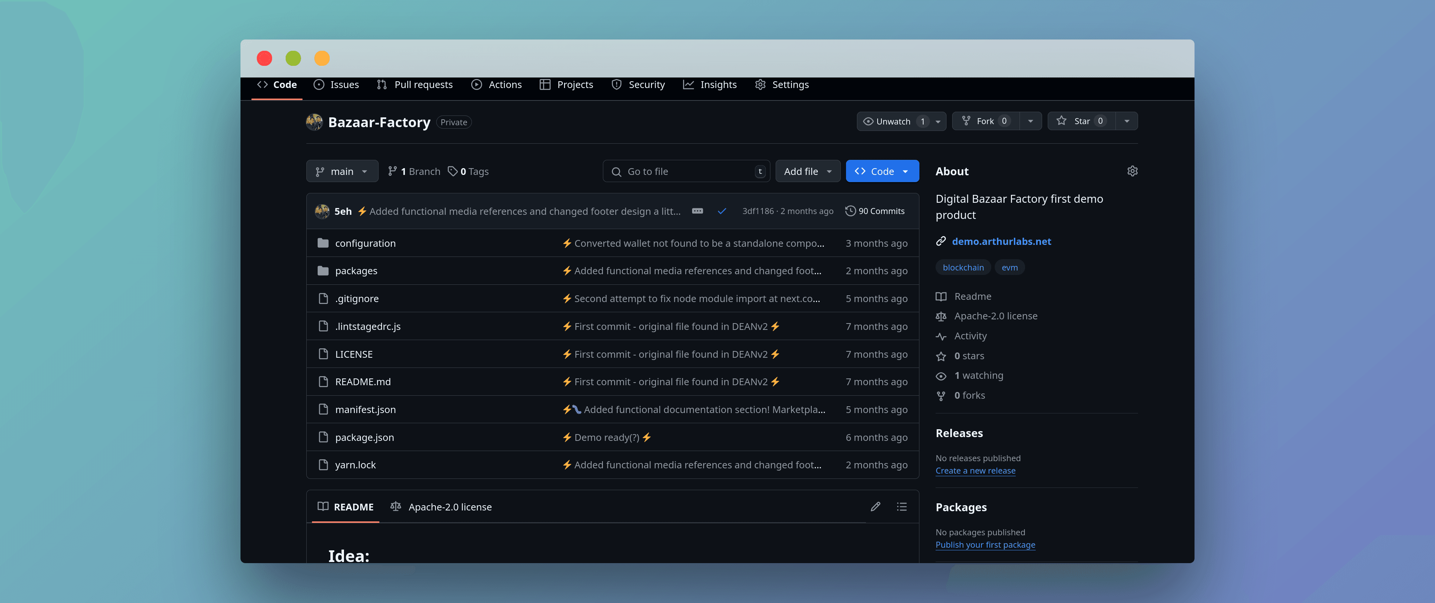Viewport: 1435px width, 603px height.
Task: Click the configuration folder icon
Action: (x=323, y=243)
